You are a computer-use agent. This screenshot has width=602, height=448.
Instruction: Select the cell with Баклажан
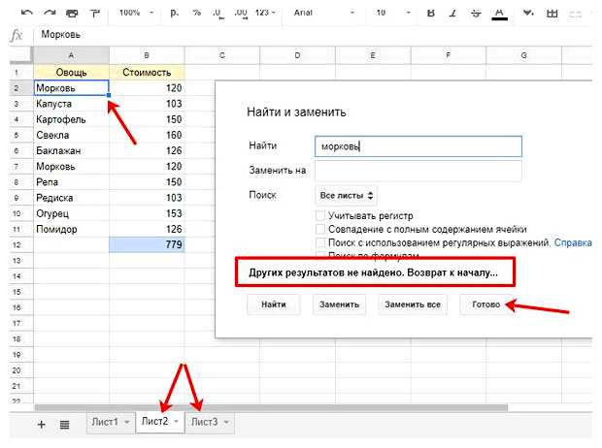[72, 150]
